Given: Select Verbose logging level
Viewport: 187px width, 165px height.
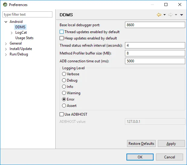Looking at the screenshot, I should point(64,74).
